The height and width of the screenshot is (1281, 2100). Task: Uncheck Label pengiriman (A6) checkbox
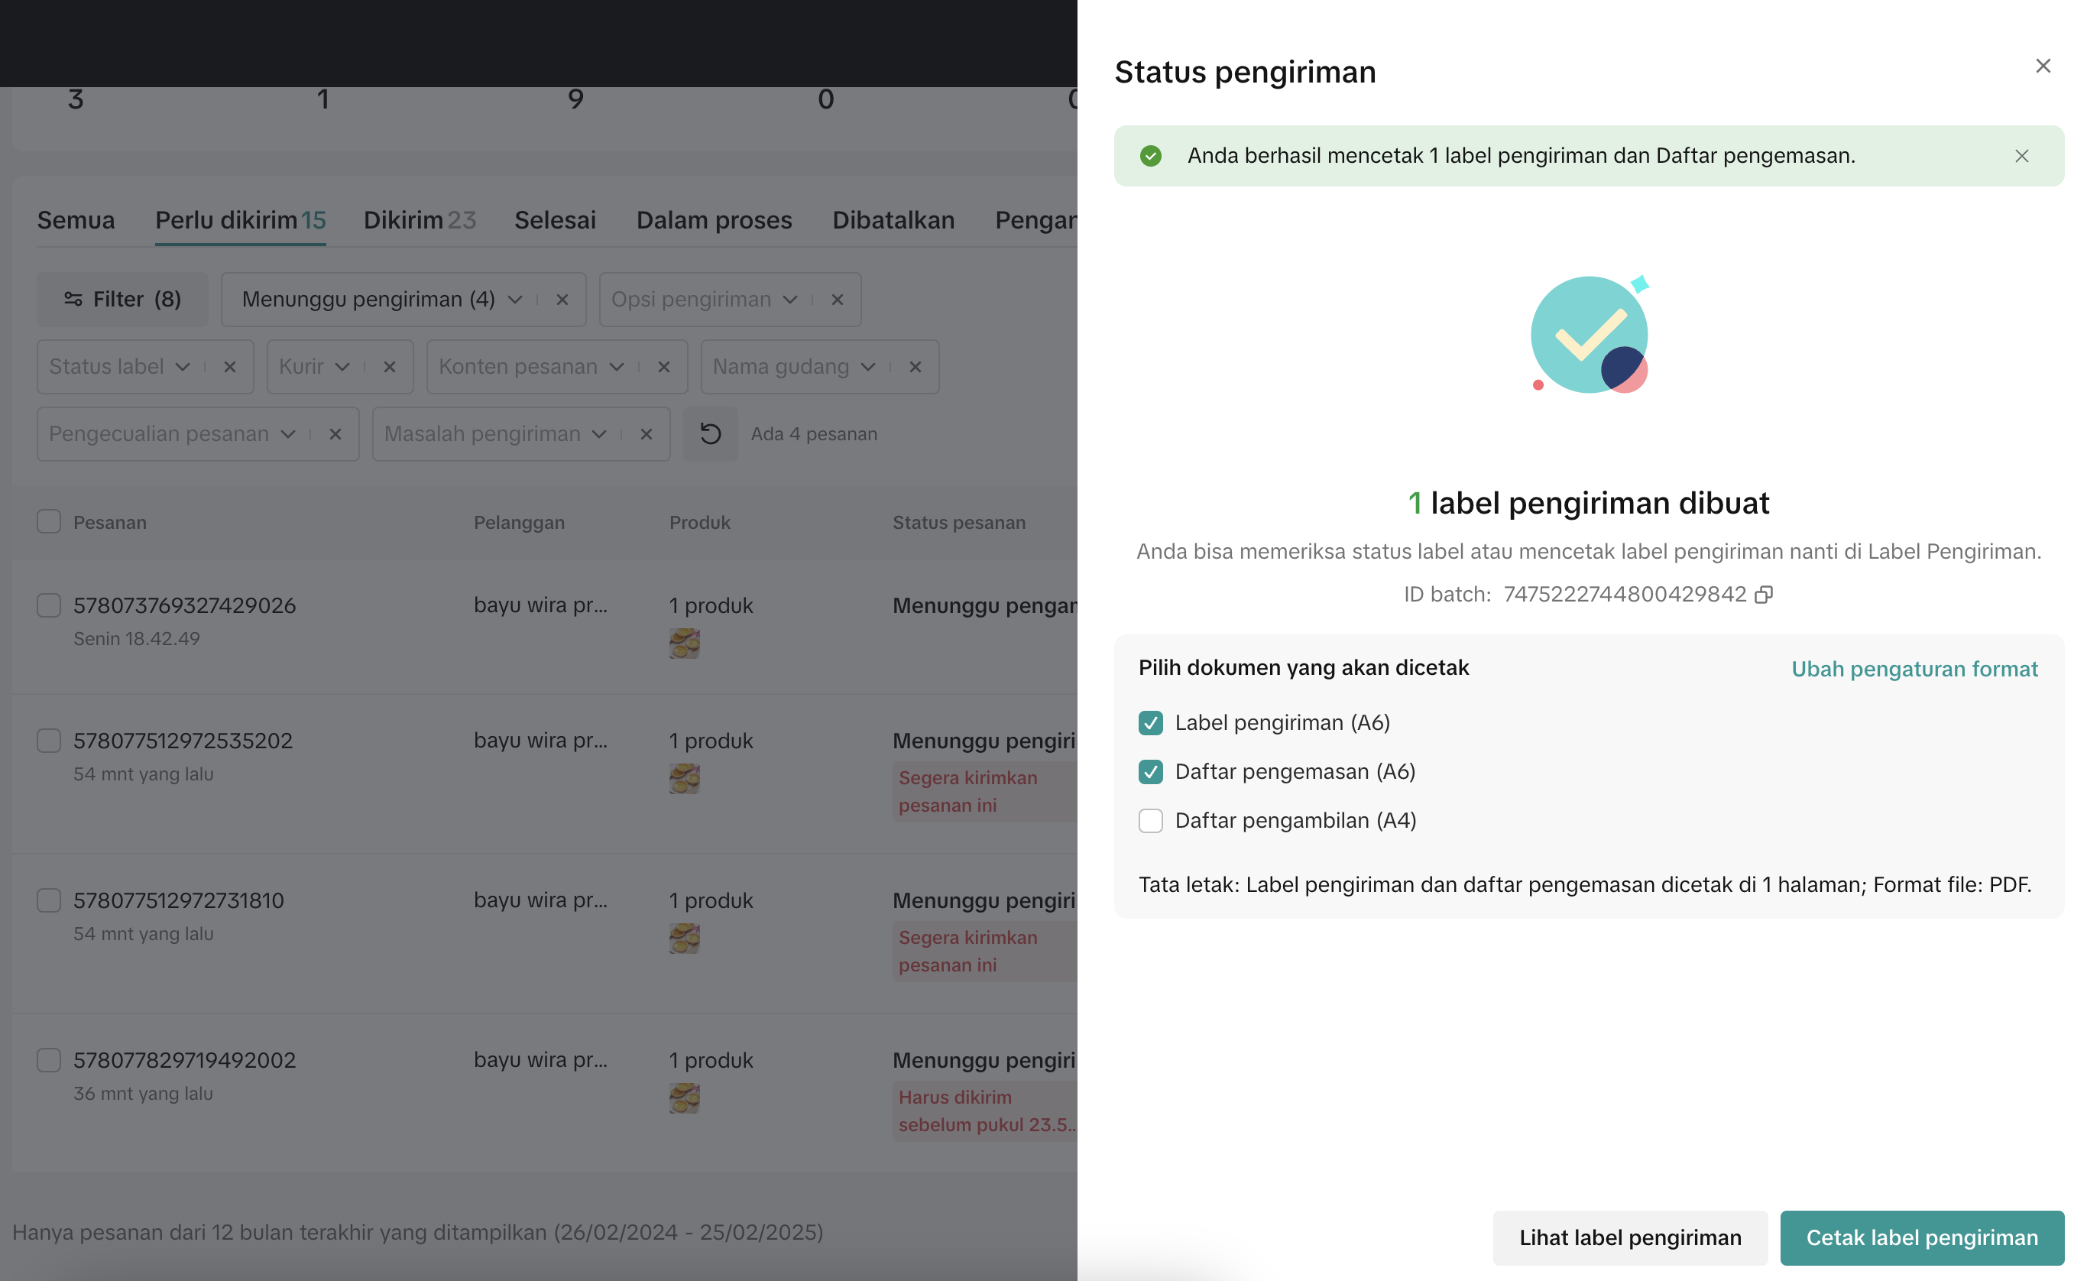coord(1149,723)
